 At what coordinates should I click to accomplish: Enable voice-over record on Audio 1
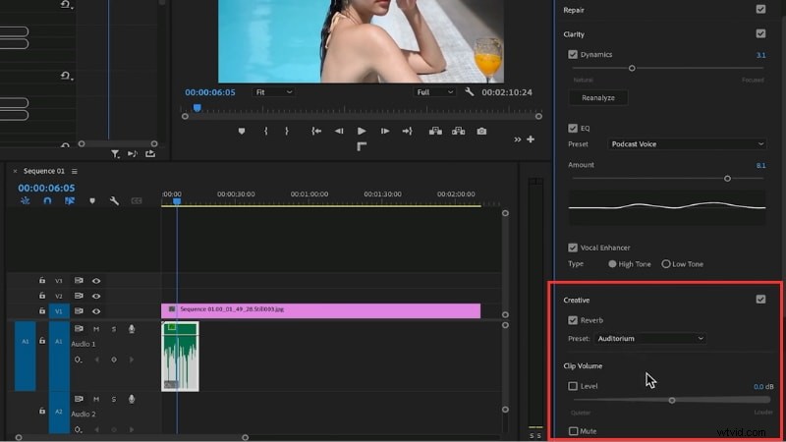(132, 329)
